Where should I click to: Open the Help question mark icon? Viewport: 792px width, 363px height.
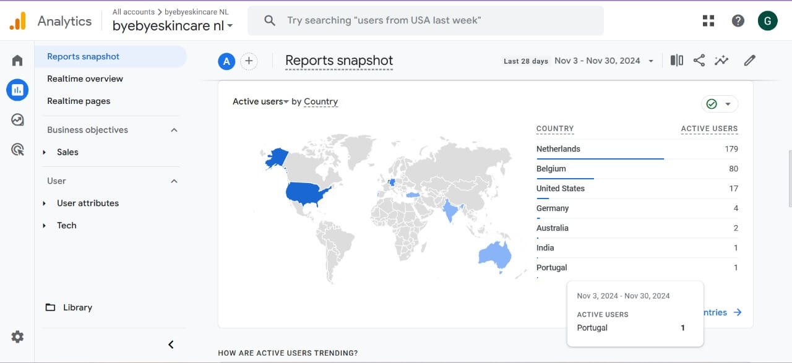[738, 20]
